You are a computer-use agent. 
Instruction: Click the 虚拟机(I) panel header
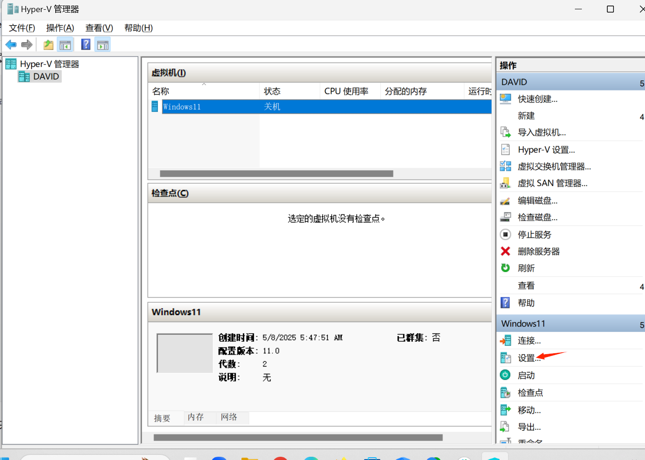319,72
